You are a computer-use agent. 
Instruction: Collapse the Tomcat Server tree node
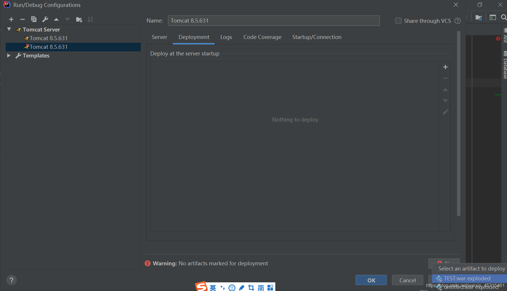pos(9,29)
